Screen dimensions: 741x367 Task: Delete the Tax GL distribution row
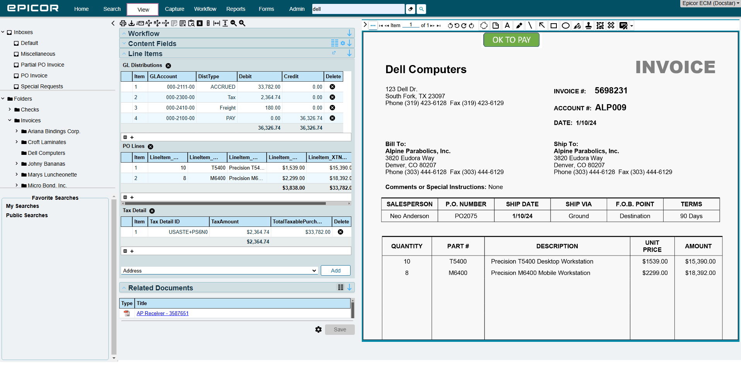pyautogui.click(x=332, y=97)
